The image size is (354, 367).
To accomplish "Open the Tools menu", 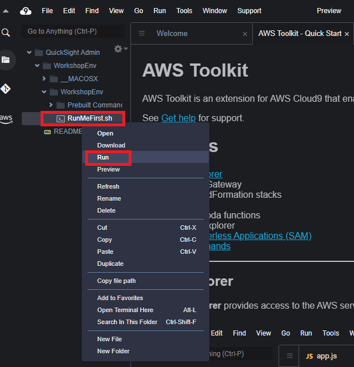I will tap(184, 11).
